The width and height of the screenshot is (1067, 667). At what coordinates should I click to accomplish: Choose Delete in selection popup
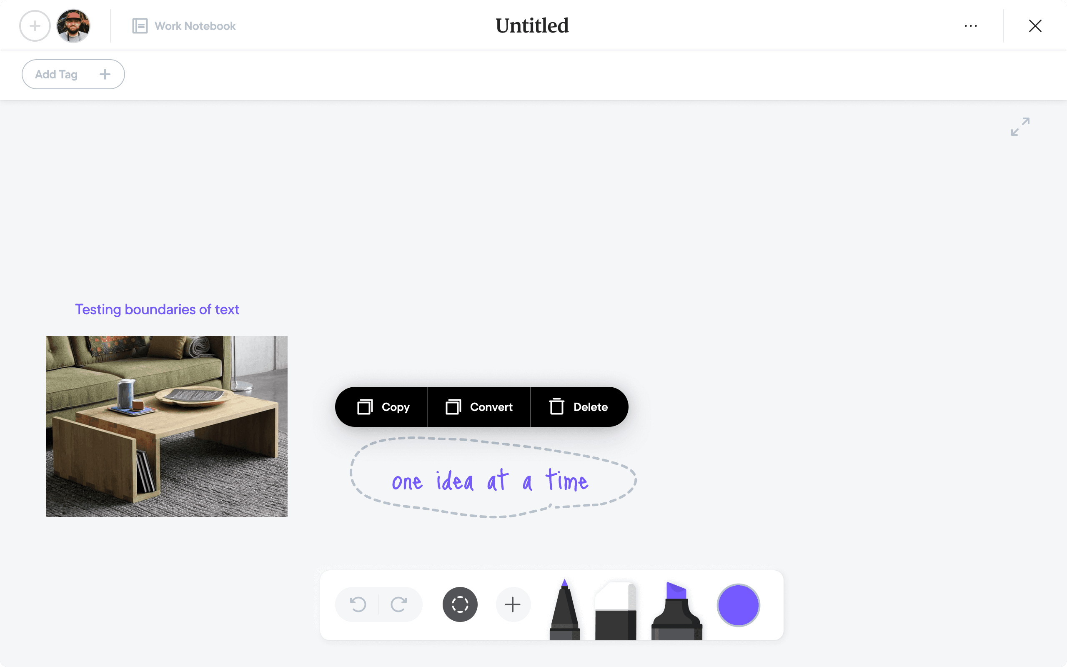pos(579,407)
